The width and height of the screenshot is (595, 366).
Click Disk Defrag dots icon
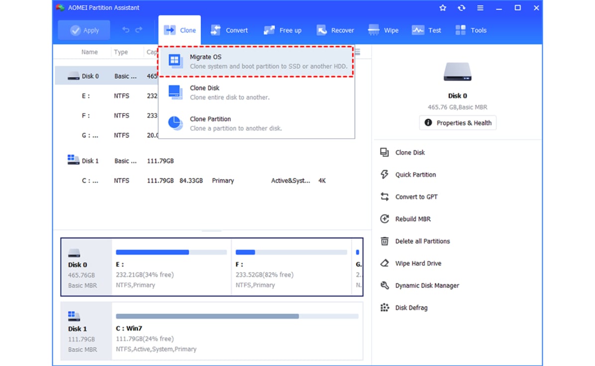(x=385, y=308)
